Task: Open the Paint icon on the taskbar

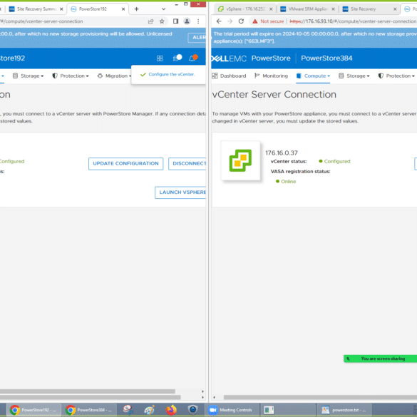Action: 150,410
